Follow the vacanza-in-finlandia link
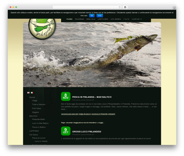184x156 pixels. (99, 114)
